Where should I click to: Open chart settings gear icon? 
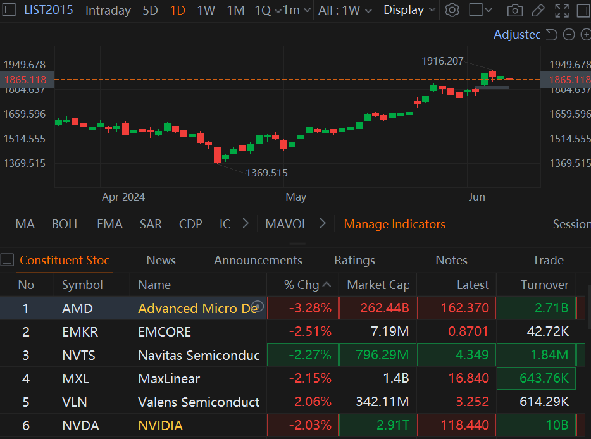(x=452, y=10)
